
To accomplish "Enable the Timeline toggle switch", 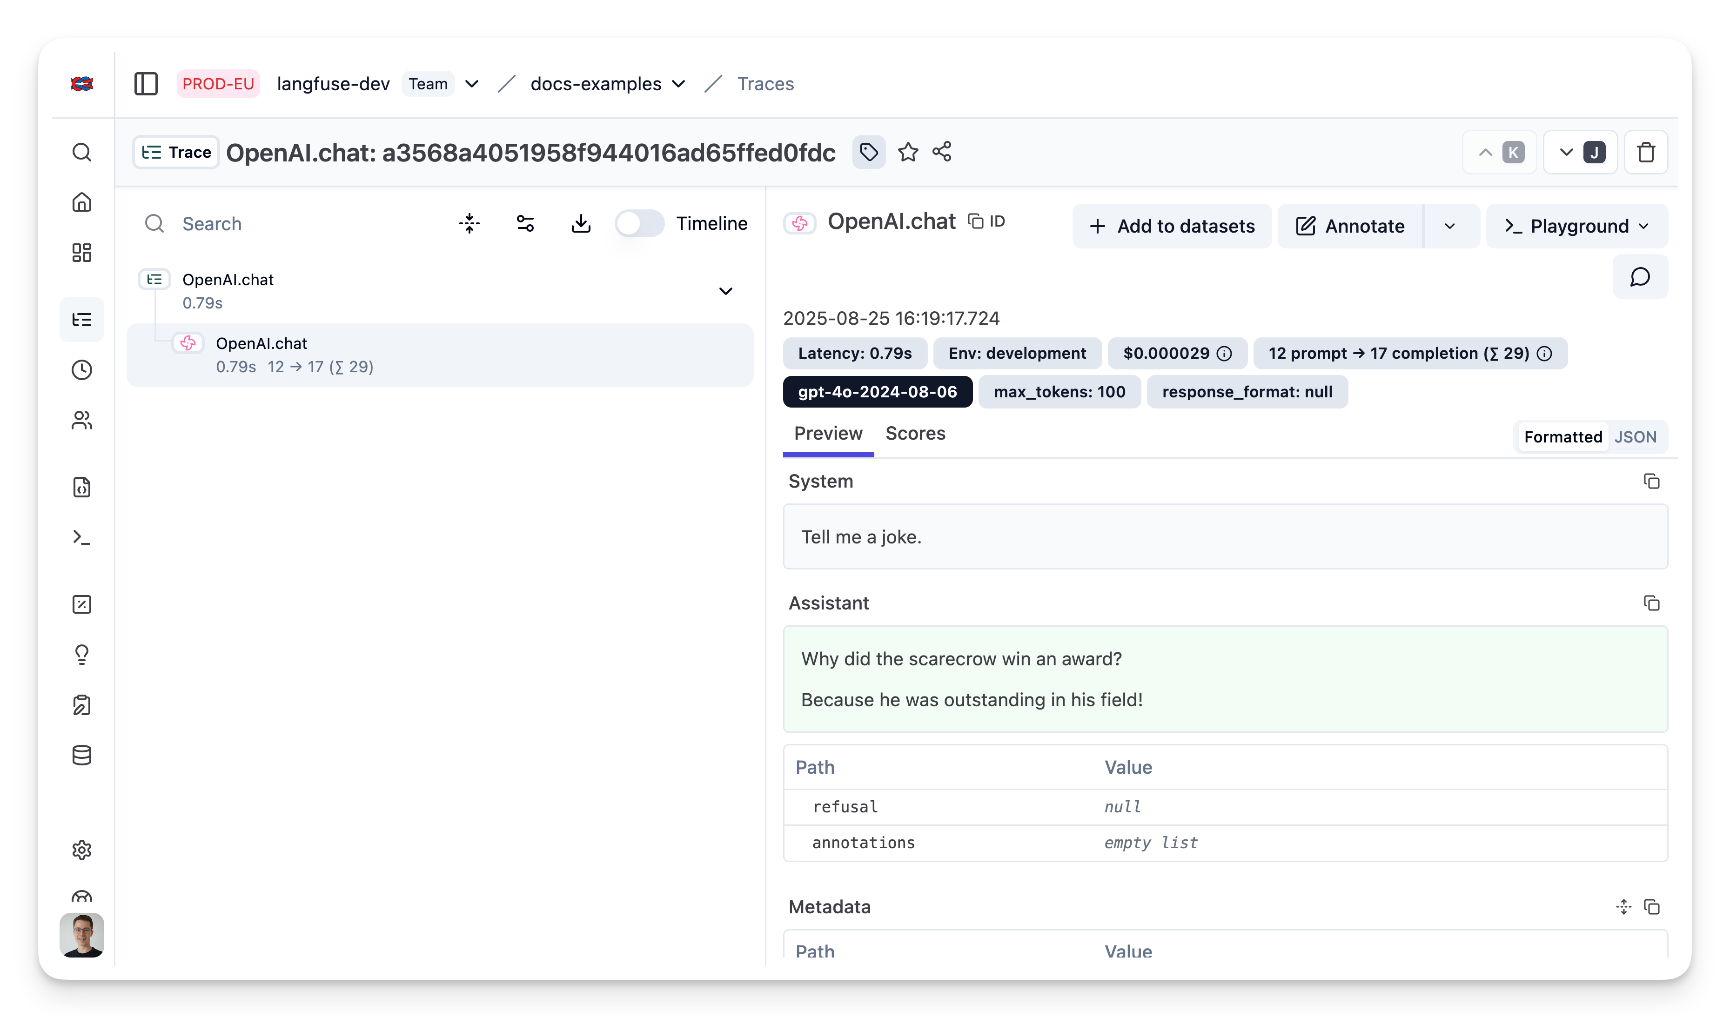I will [638, 223].
